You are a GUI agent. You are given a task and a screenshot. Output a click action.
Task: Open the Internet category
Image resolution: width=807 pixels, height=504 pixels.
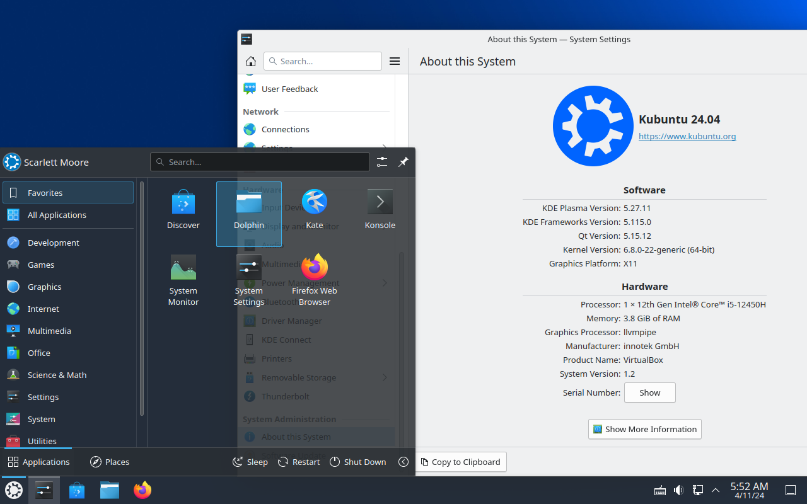click(x=68, y=309)
